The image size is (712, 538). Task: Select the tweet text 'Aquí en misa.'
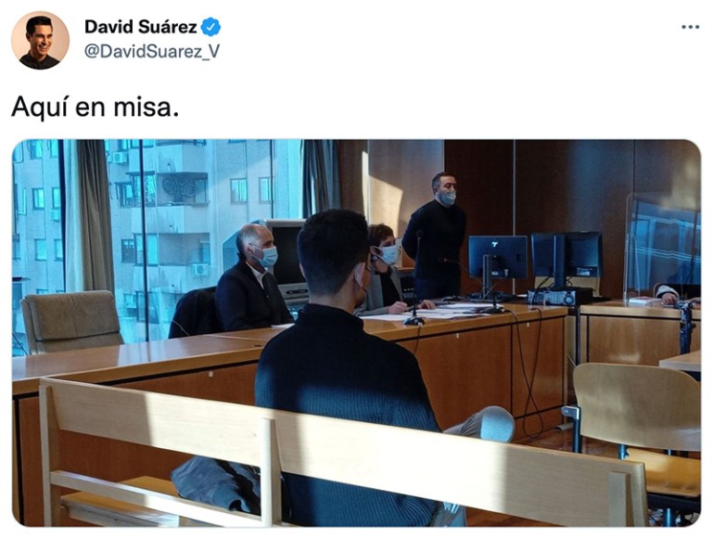coord(95,108)
